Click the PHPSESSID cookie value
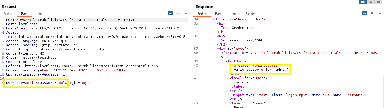The height and width of the screenshot is (108, 384). coord(101,70)
